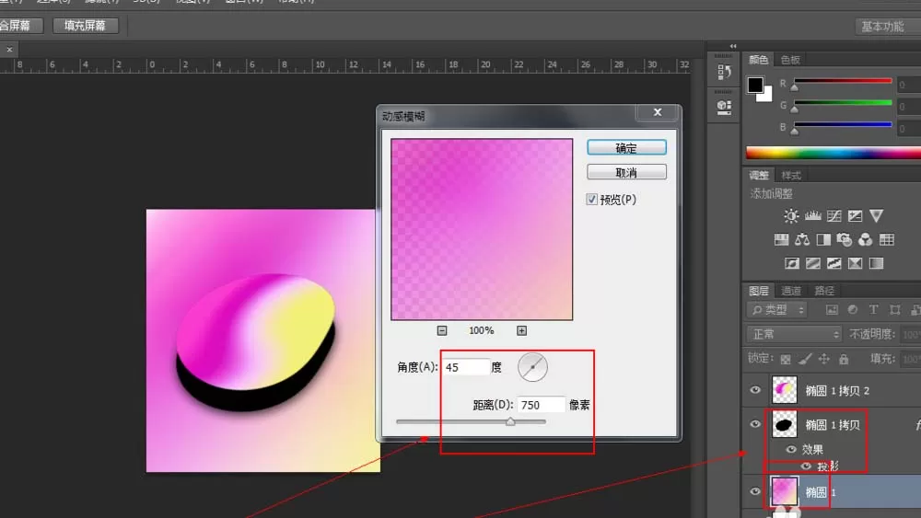Viewport: 921px width, 518px height.
Task: Click the G green color slider
Action: [x=843, y=103]
